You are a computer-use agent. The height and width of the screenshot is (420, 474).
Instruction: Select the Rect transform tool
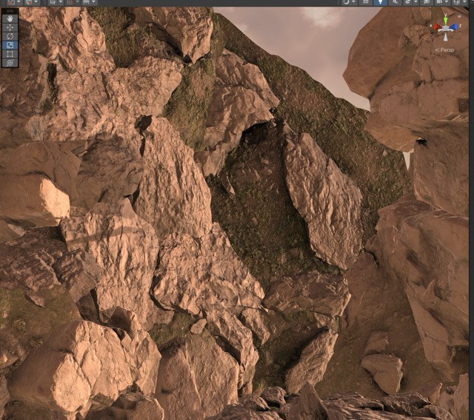pos(10,54)
